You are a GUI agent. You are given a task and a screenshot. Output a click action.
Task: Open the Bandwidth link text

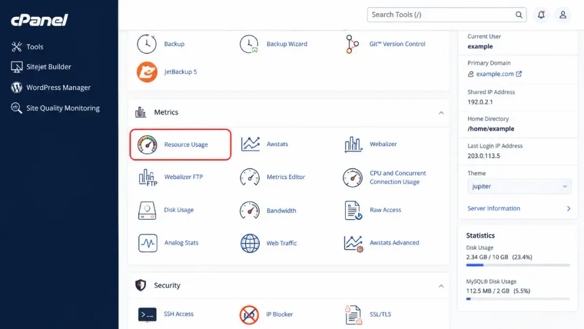281,211
